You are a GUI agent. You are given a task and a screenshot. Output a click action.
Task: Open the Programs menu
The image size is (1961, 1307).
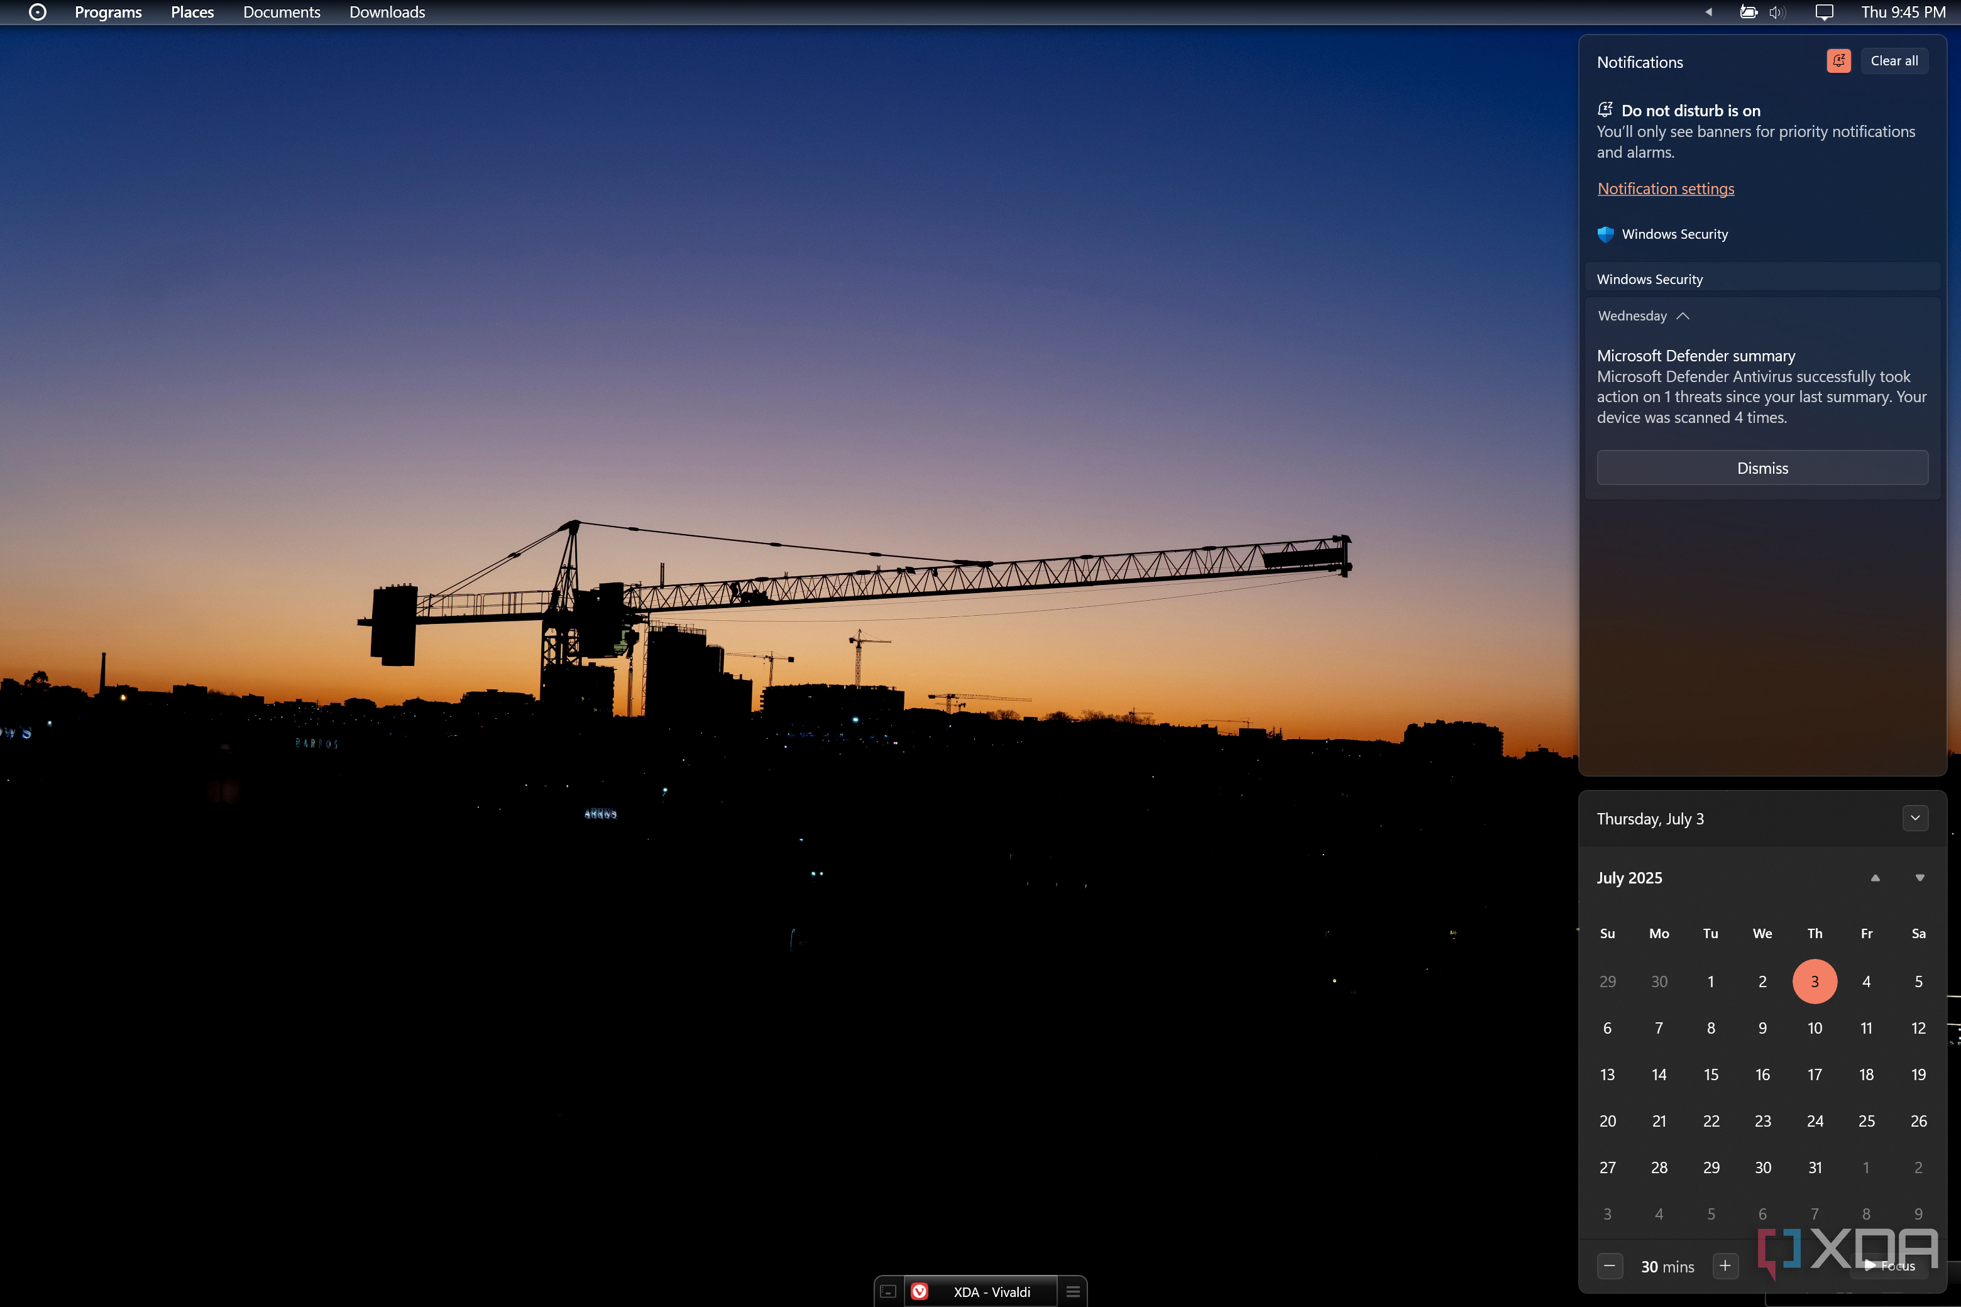pos(108,12)
